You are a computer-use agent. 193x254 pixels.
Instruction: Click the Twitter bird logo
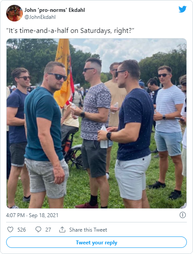coord(182,9)
